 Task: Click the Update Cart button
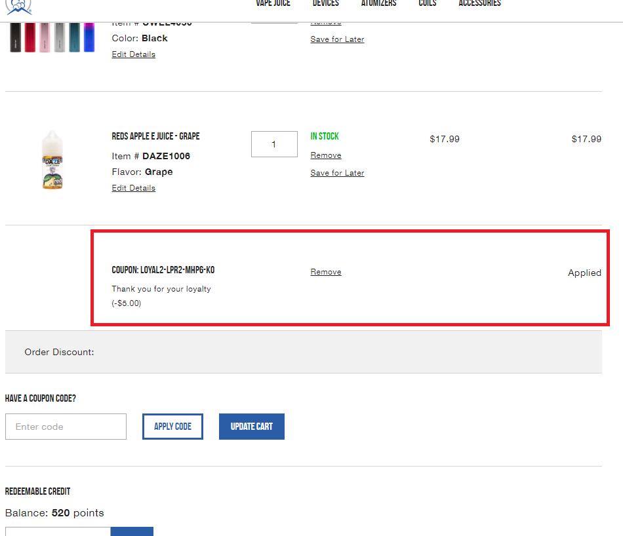pos(252,427)
